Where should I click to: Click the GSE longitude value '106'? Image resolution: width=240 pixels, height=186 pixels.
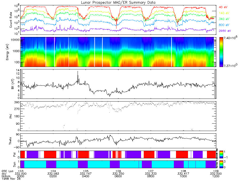pos(118,171)
